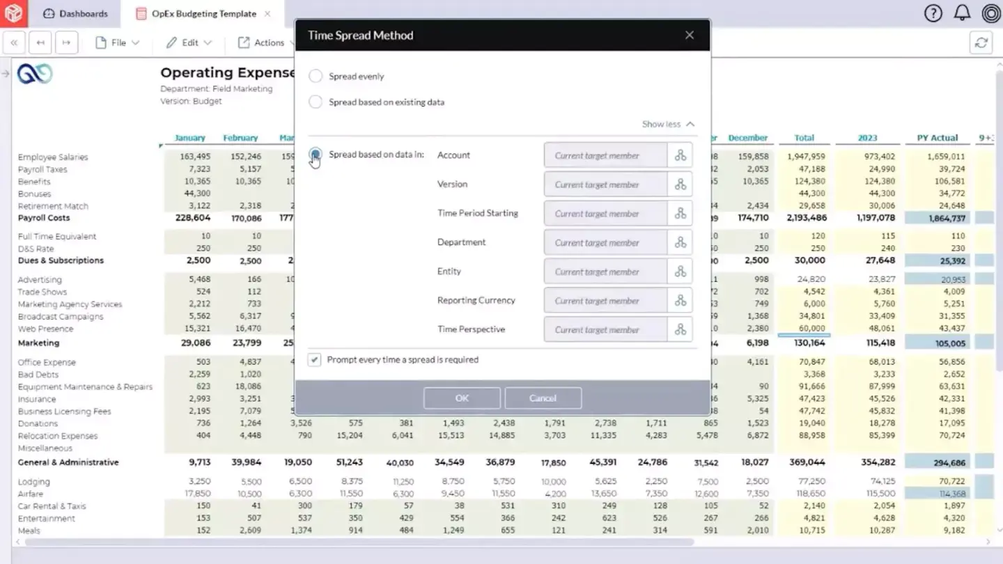Click the PY Actual column header
Screen dimensions: 1003x564
(x=938, y=138)
